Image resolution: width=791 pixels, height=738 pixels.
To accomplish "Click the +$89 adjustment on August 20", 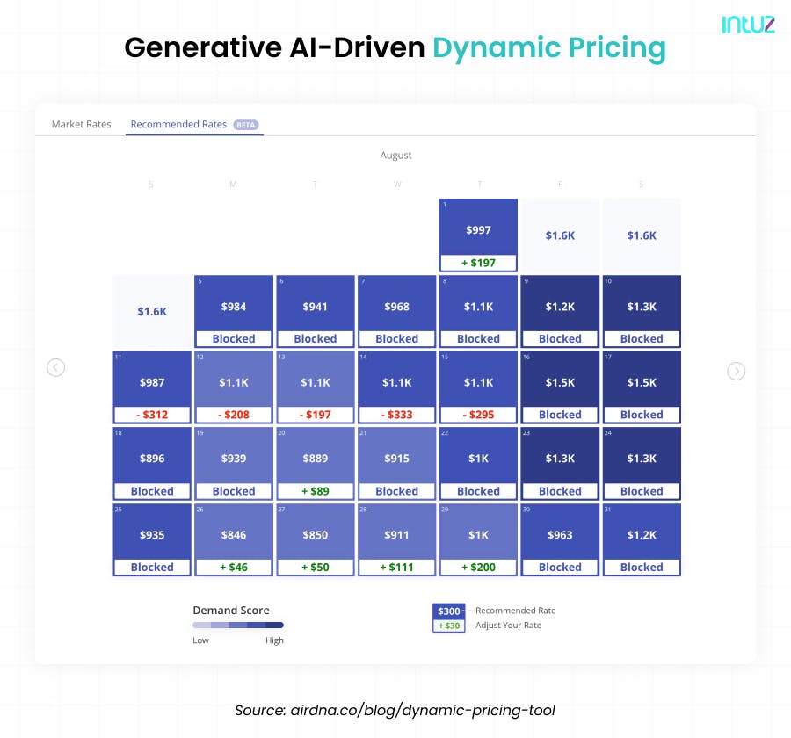I will 315,491.
